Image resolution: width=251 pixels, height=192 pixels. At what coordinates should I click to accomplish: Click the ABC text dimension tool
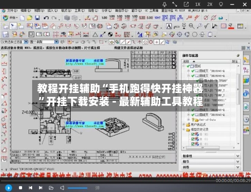click(x=86, y=34)
